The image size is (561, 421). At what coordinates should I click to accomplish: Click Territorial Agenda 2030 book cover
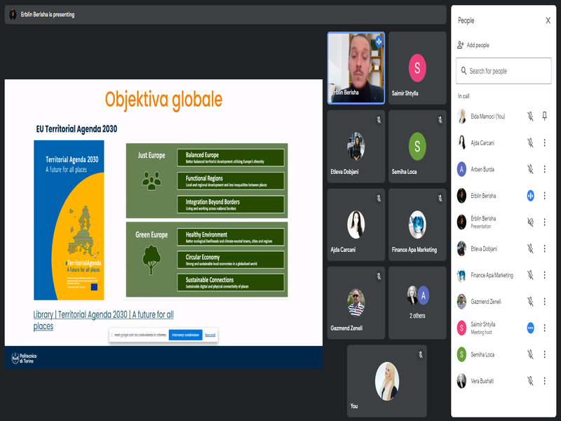pos(69,220)
